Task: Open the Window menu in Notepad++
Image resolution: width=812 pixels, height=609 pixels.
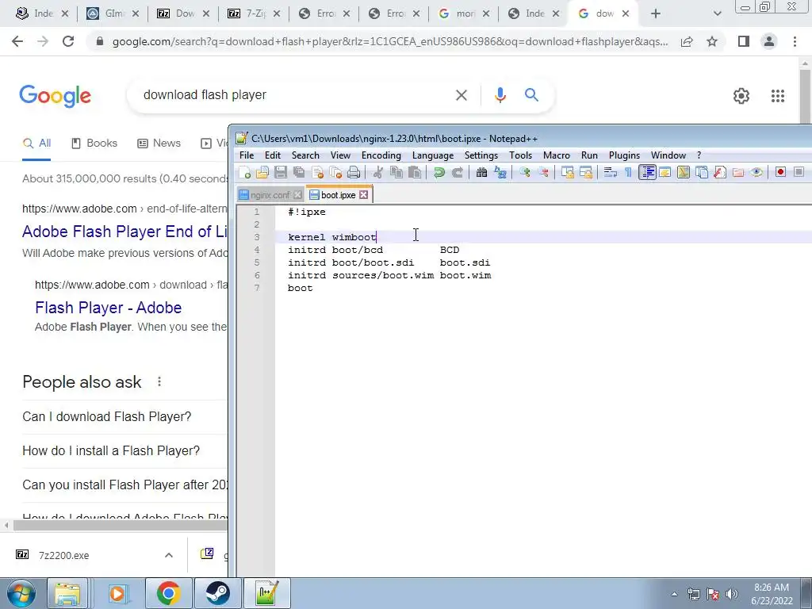Action: point(668,155)
